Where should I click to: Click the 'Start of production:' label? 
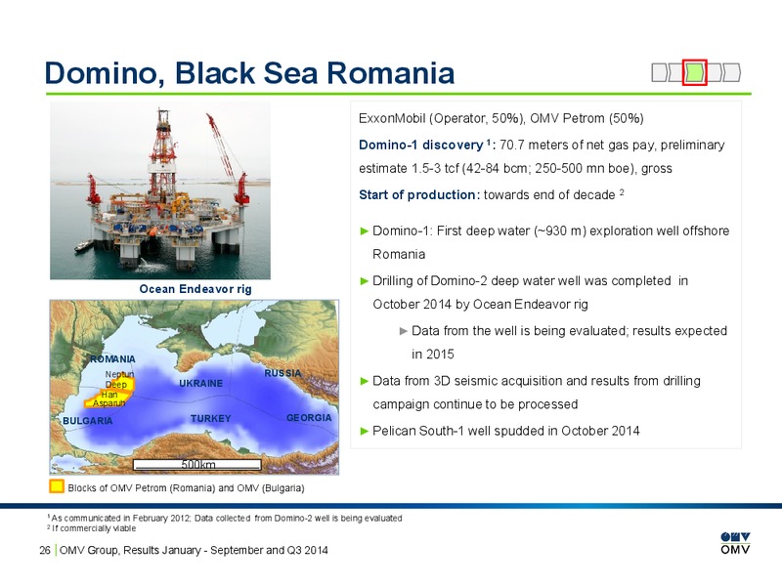coord(419,194)
